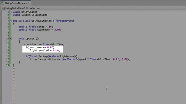Click the value '8f' on line 6
Image resolution: width=186 pixels, height=104 pixels.
[50, 27]
